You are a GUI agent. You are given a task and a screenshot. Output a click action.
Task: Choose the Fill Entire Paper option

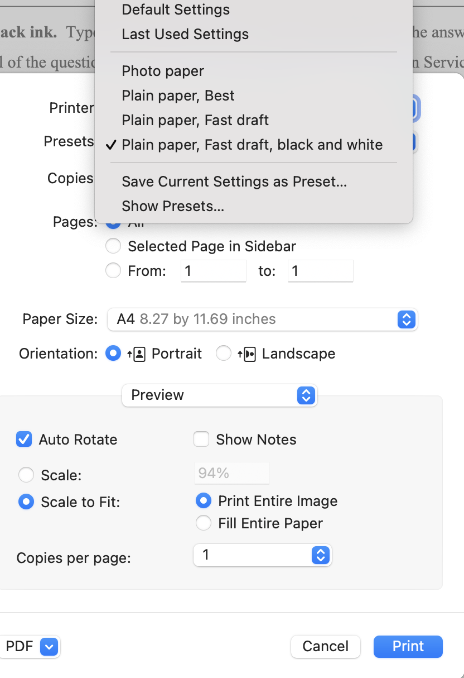[204, 523]
